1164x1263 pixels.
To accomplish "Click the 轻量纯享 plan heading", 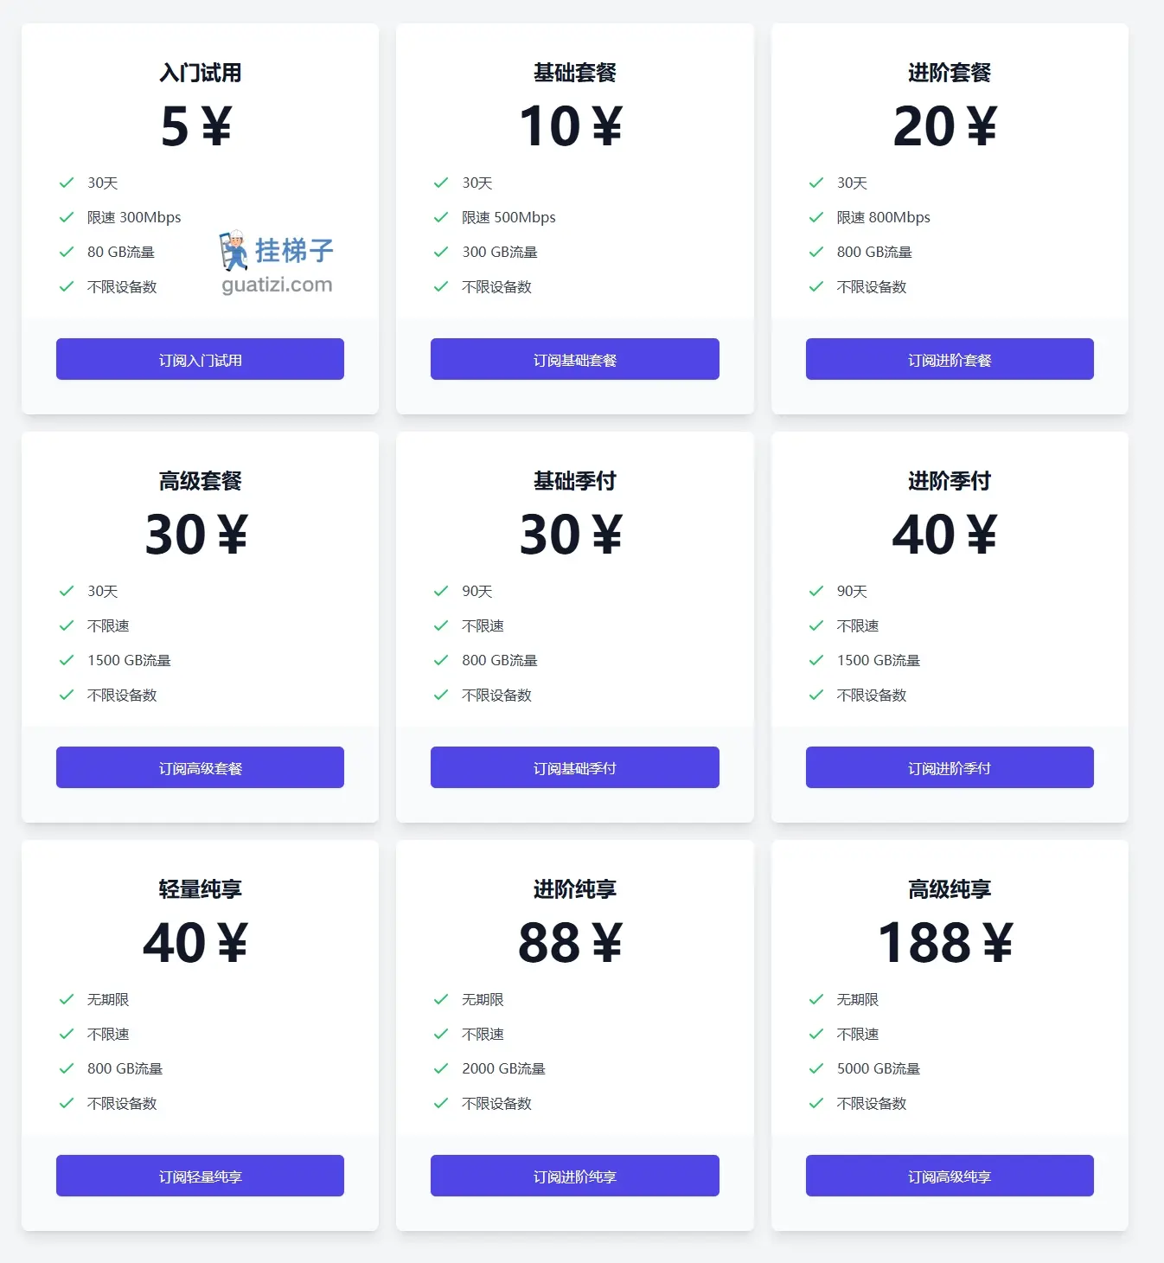I will [200, 889].
